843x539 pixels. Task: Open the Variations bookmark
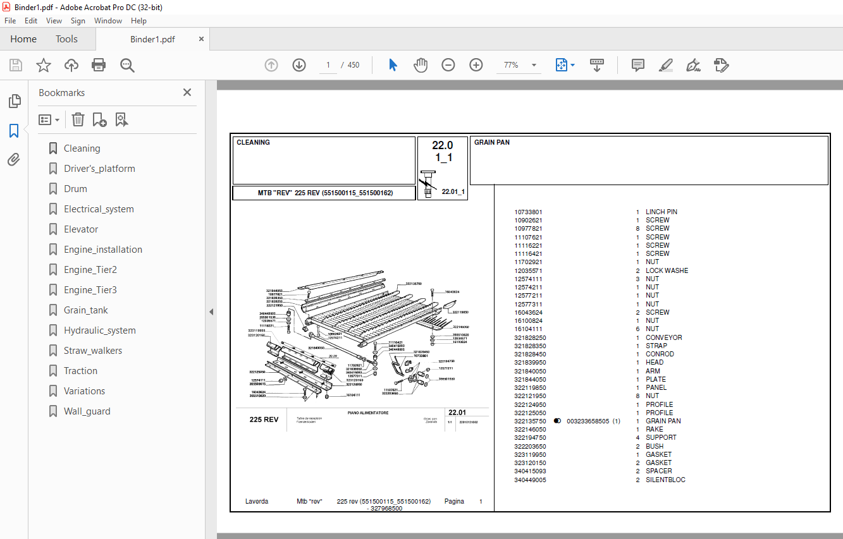coord(84,391)
